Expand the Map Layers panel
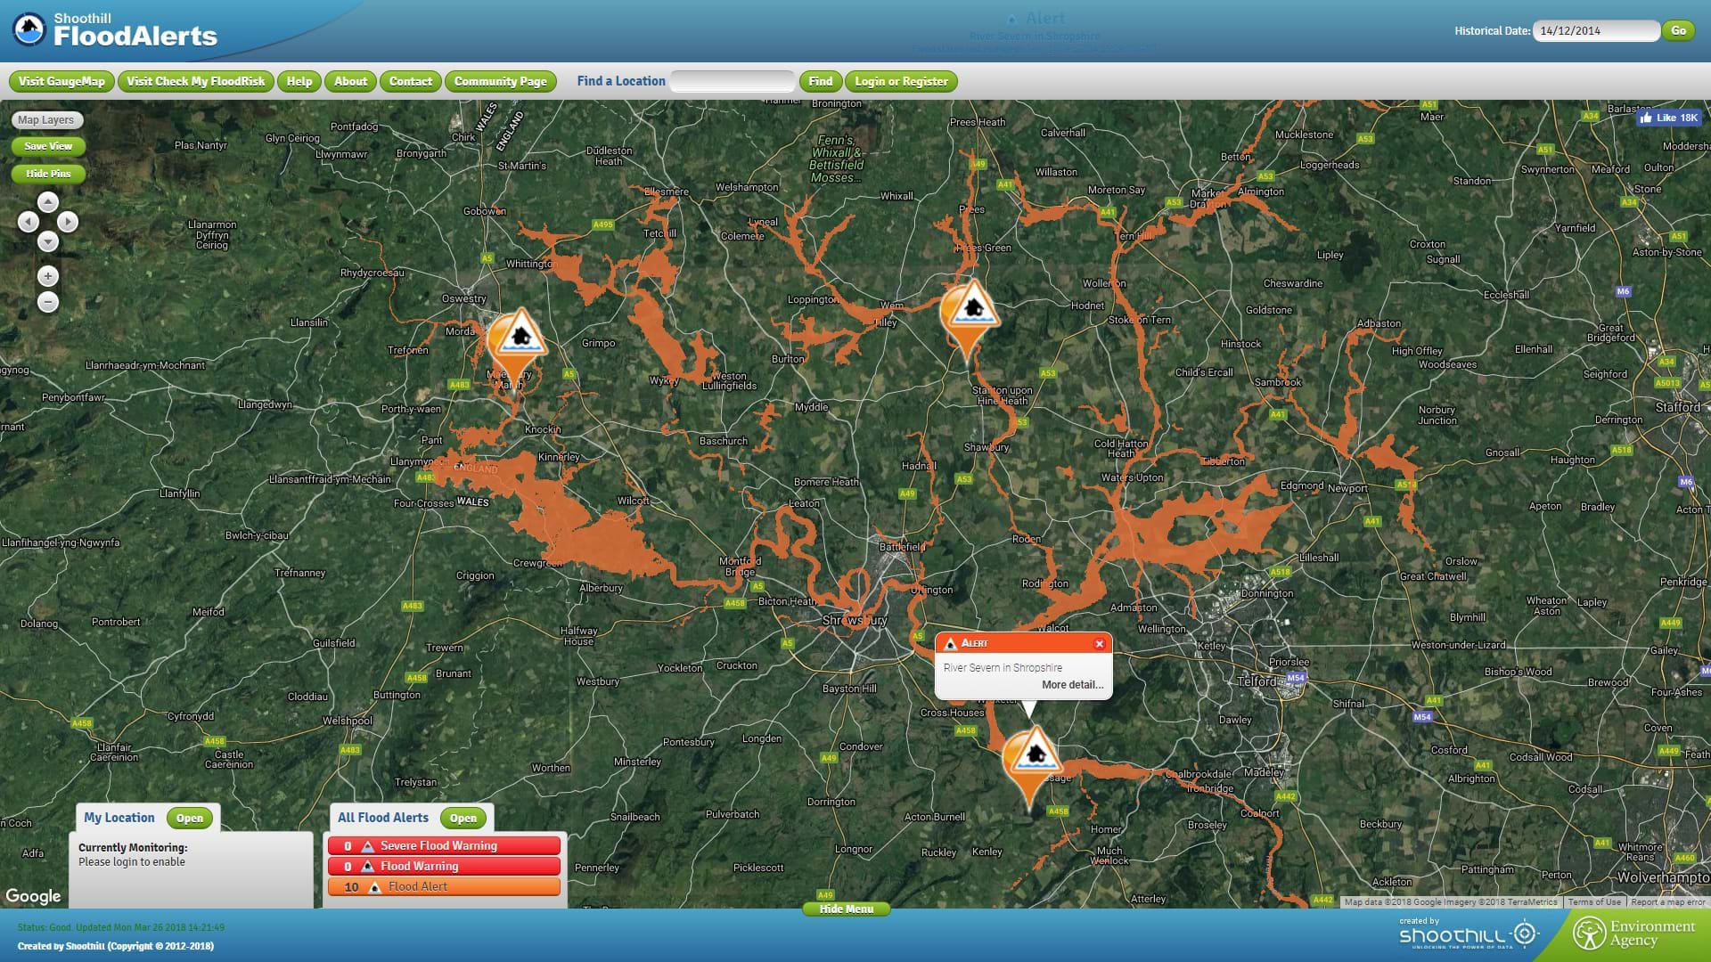The image size is (1711, 962). [x=46, y=119]
